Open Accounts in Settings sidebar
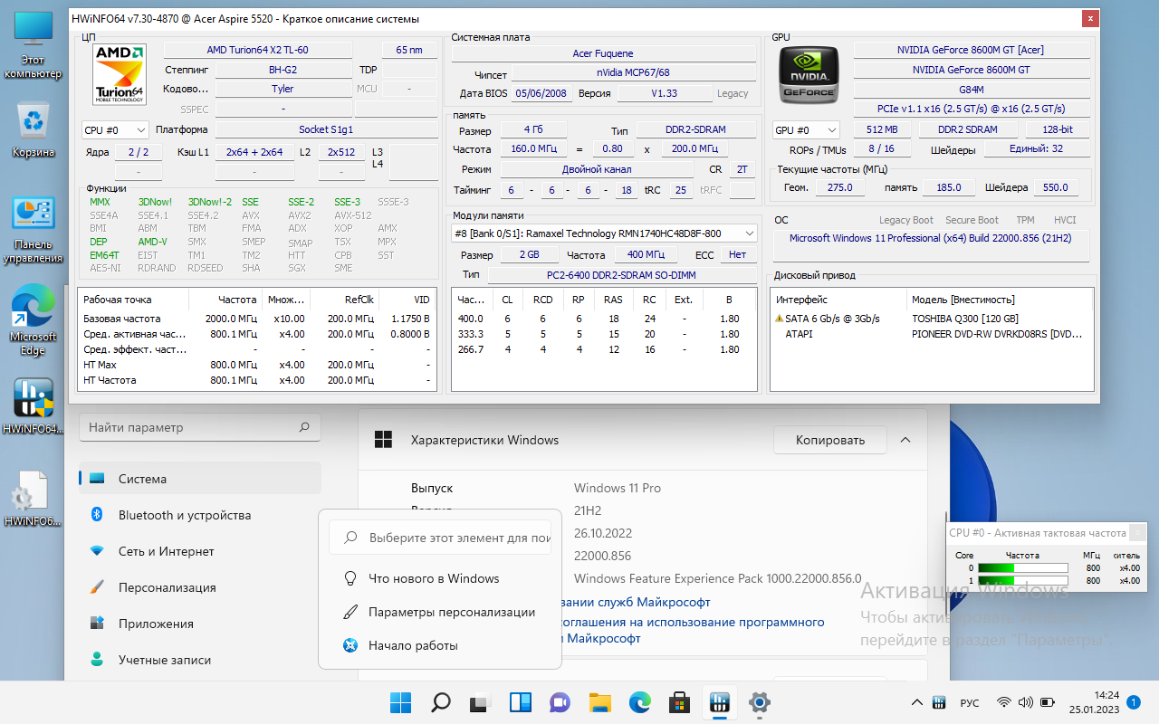This screenshot has width=1159, height=724. (x=200, y=660)
